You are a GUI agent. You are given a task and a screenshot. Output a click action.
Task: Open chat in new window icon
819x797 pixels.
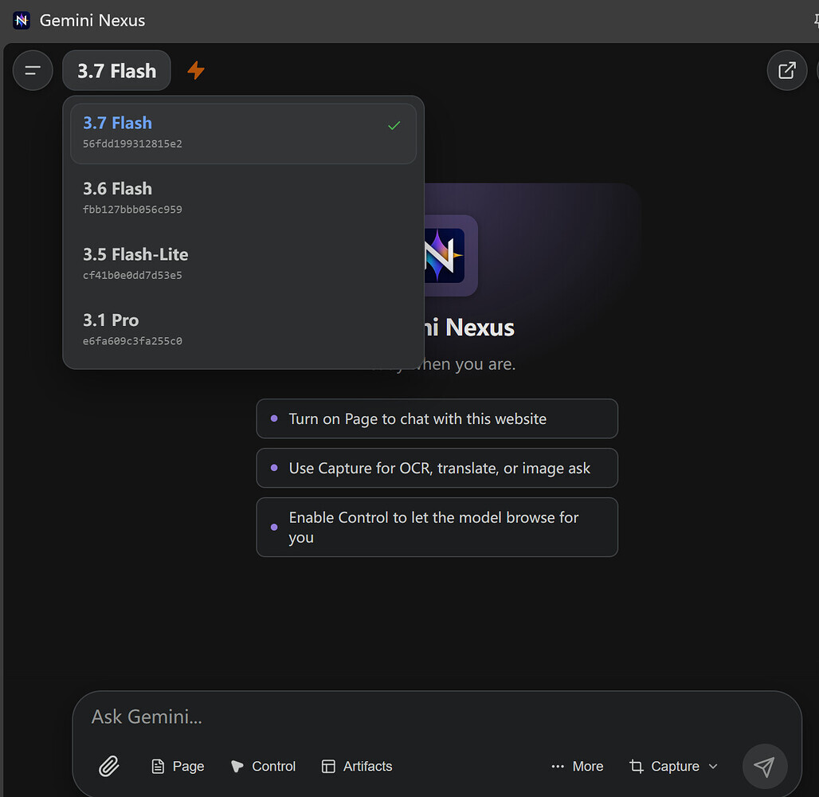pyautogui.click(x=786, y=71)
